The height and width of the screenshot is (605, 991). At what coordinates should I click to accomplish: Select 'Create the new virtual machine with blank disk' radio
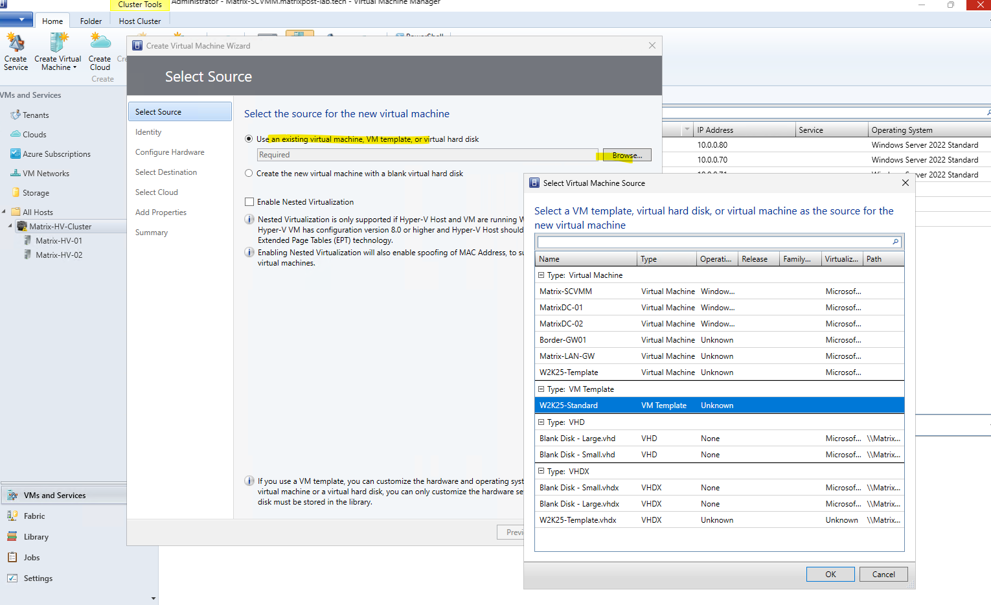pyautogui.click(x=249, y=174)
